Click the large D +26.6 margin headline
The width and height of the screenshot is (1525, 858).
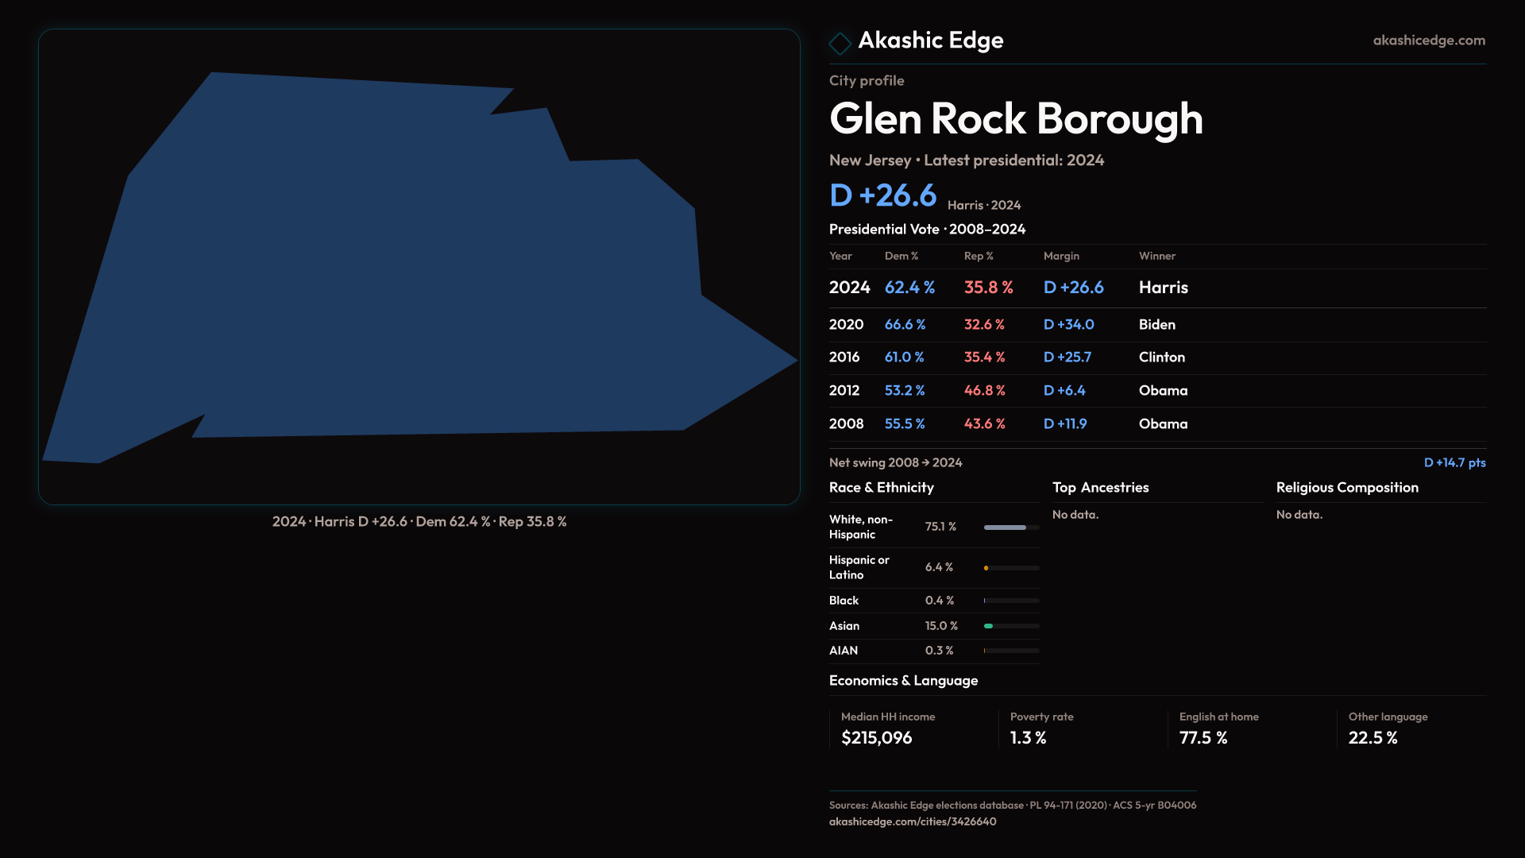(x=882, y=195)
